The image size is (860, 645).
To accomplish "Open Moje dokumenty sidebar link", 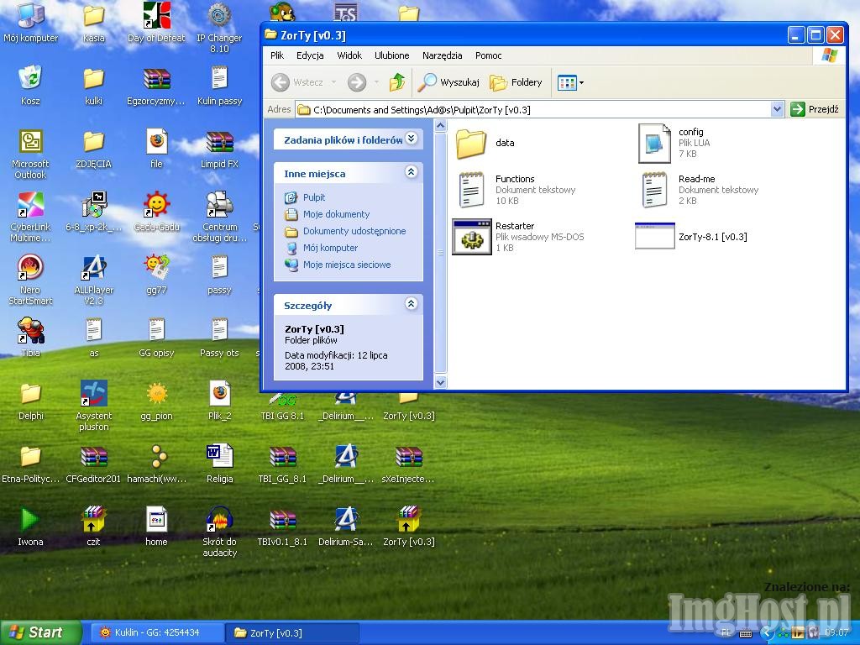I will [x=336, y=214].
